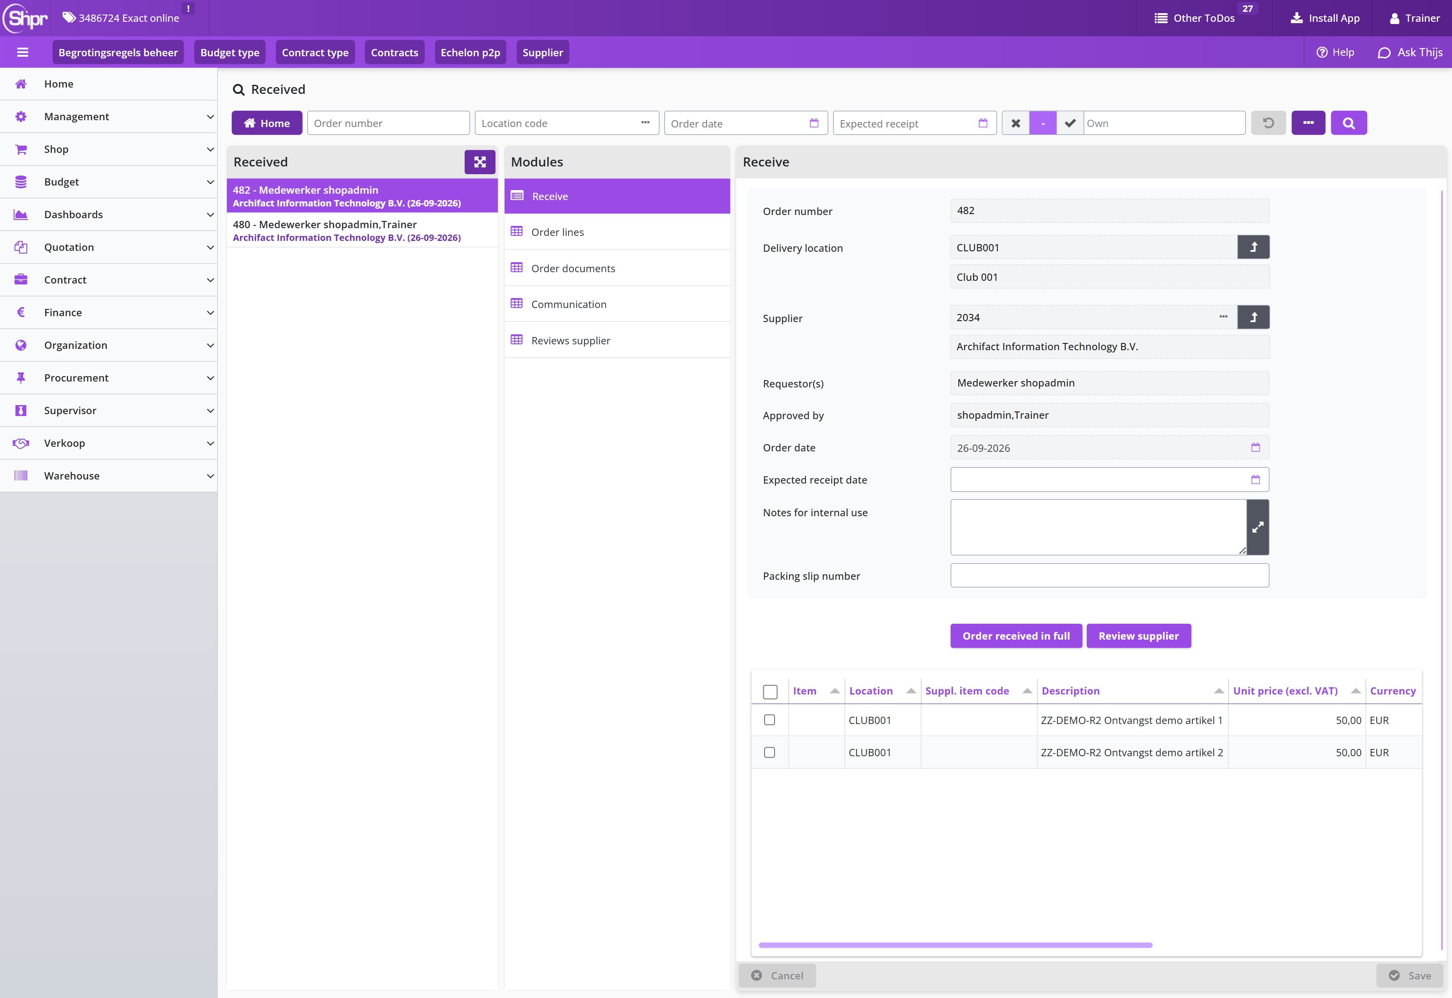The height and width of the screenshot is (998, 1452).
Task: Click the Review supplier button
Action: click(x=1138, y=636)
